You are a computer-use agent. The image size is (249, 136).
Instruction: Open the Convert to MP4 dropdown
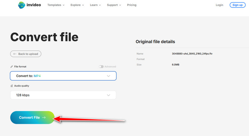63,76
